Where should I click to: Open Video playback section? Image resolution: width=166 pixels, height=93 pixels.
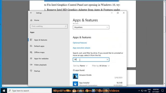(40, 65)
